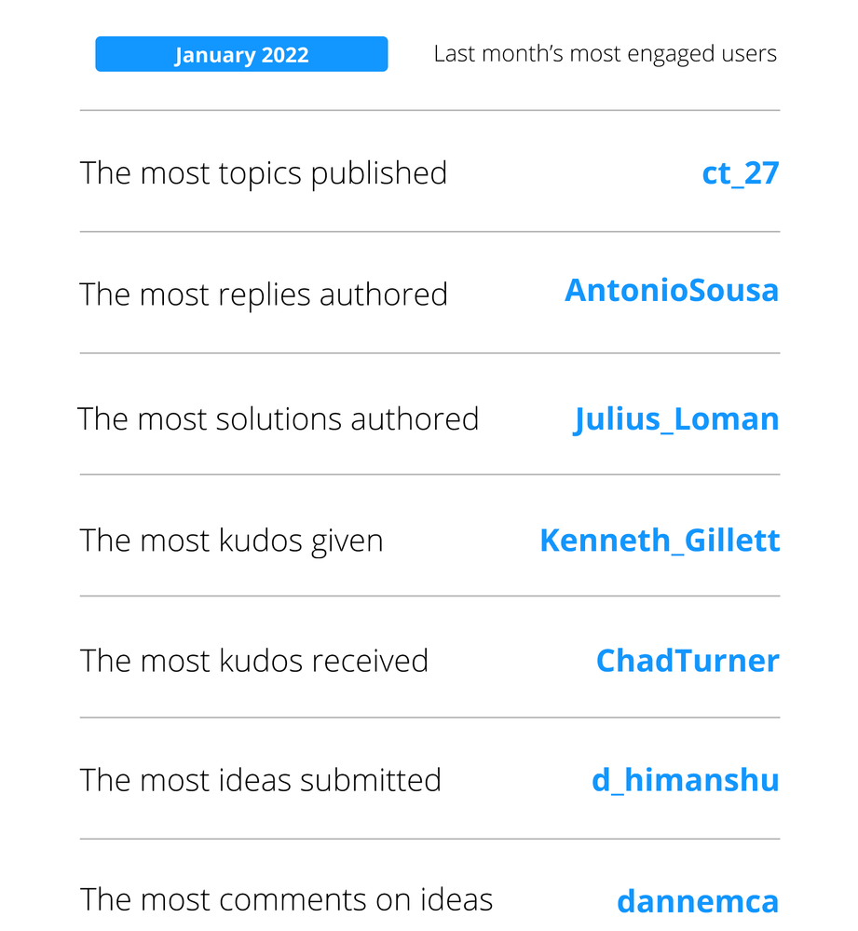Click divider line between Kenneth_Gillett and ChadTurner
The height and width of the screenshot is (931, 858).
pyautogui.click(x=429, y=596)
